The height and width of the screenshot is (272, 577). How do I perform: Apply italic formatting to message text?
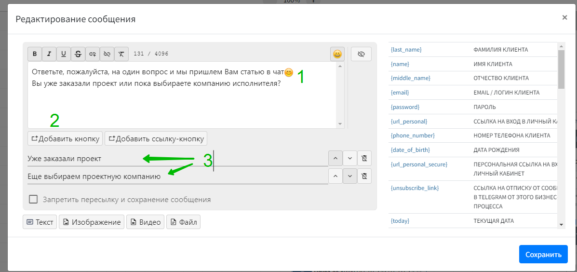pos(49,54)
